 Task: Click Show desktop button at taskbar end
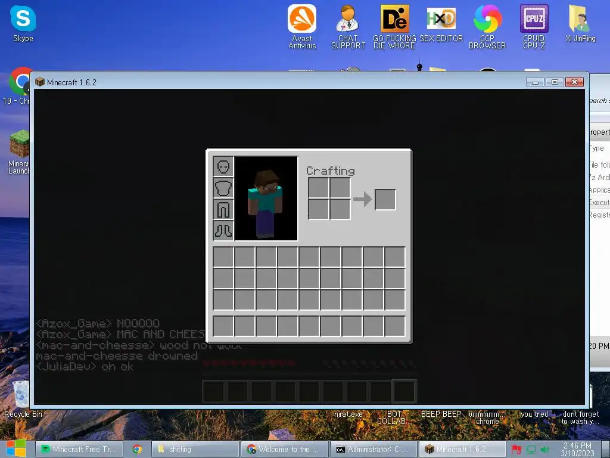coord(606,450)
